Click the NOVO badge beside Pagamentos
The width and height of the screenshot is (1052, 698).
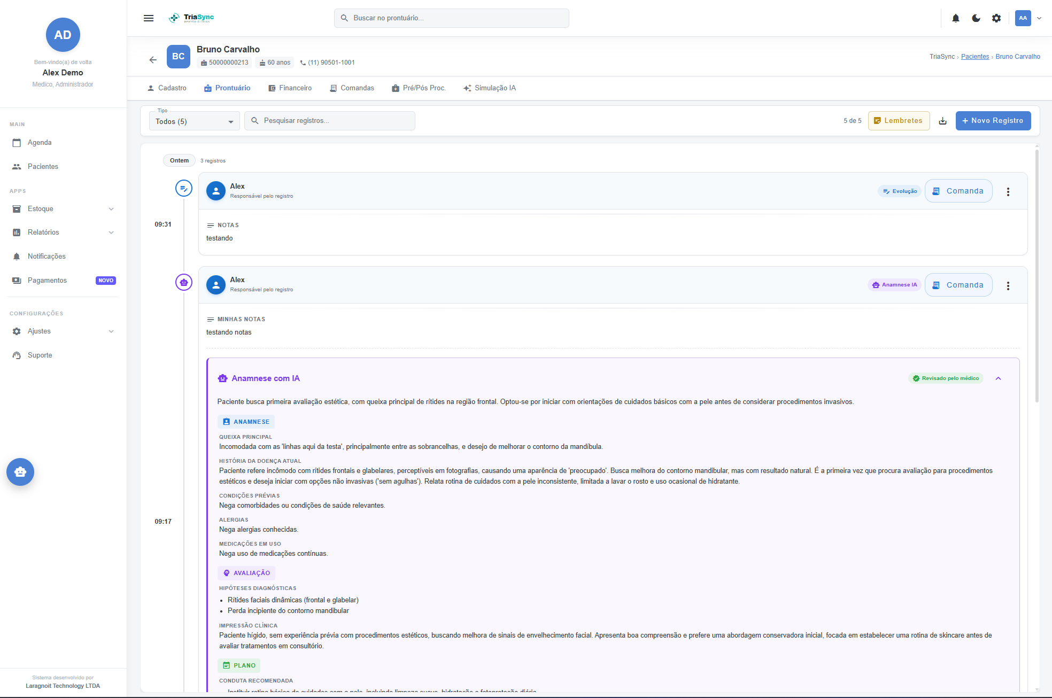(x=106, y=281)
